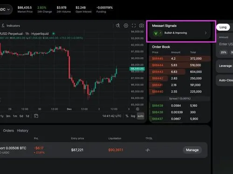This screenshot has width=233, height=174.
Task: Click the 88,440.00 current price label on axis
Action: 137,69
